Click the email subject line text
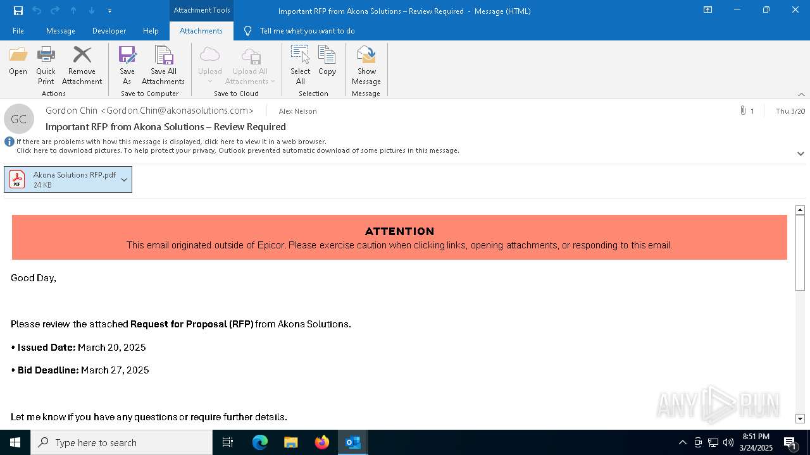Viewport: 810px width, 455px height. (166, 126)
